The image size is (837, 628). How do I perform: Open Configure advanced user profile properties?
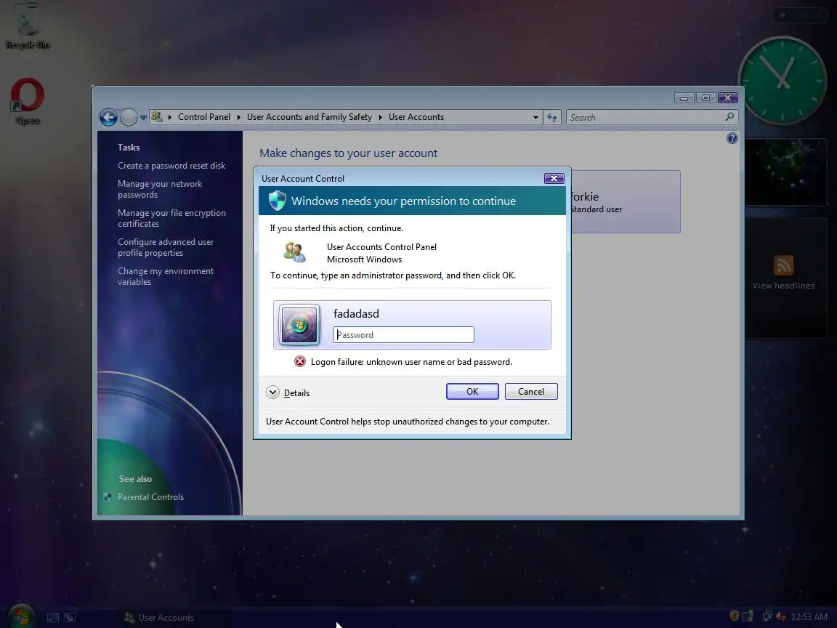(x=166, y=247)
